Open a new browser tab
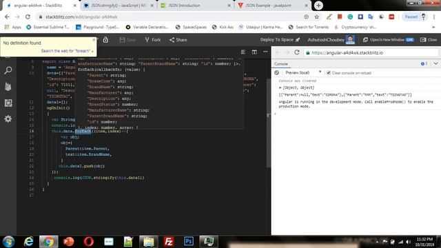This screenshot has width=441, height=248. tap(318, 6)
